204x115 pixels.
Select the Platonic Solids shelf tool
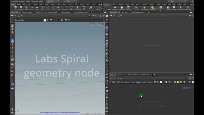[91, 8]
